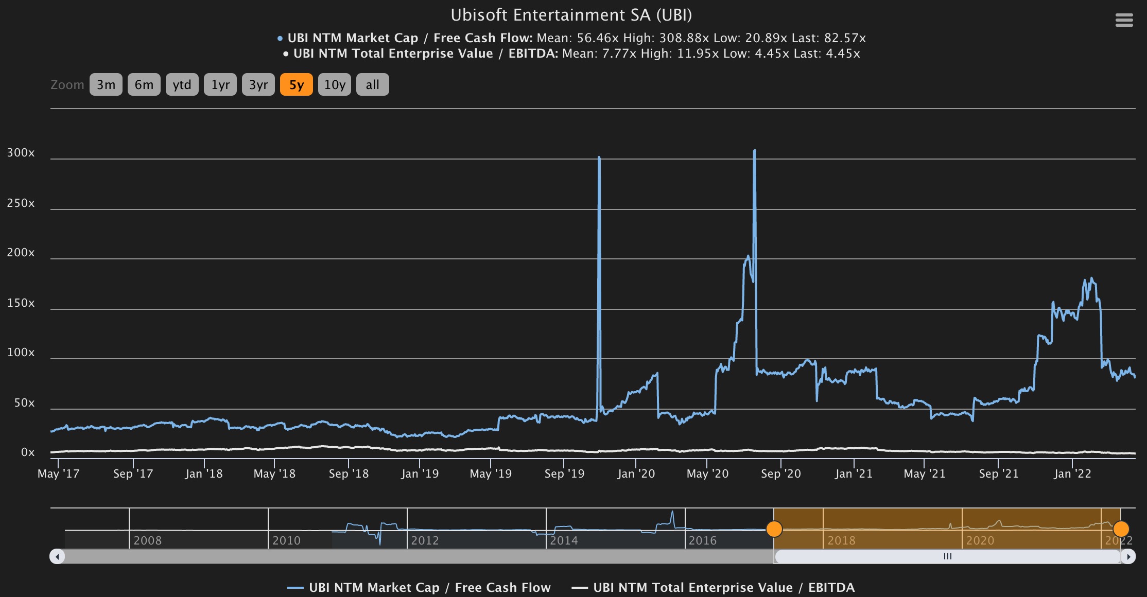This screenshot has width=1147, height=597.
Task: Choose the 1yr zoom button
Action: [x=220, y=84]
